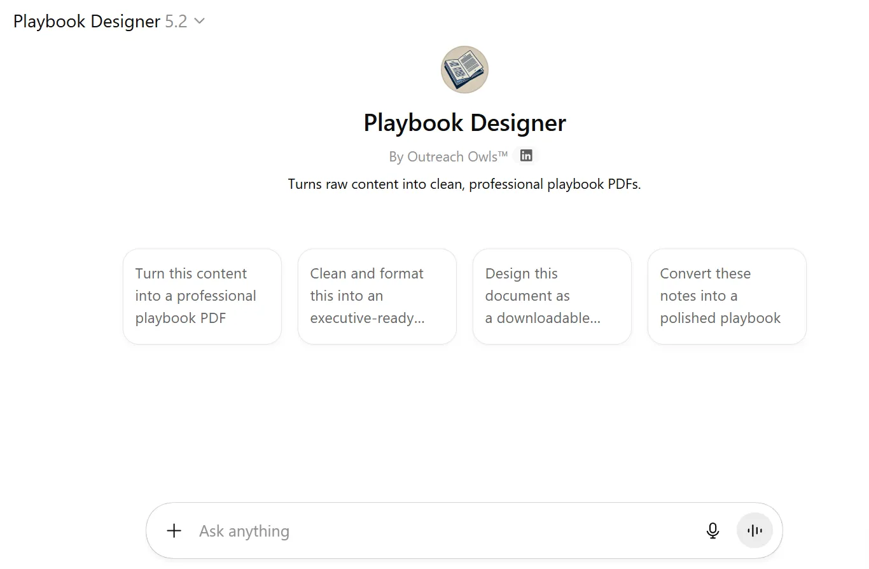The height and width of the screenshot is (569, 869).
Task: Choose 'Clean and format this into an executive-ready' prompt
Action: 377,296
